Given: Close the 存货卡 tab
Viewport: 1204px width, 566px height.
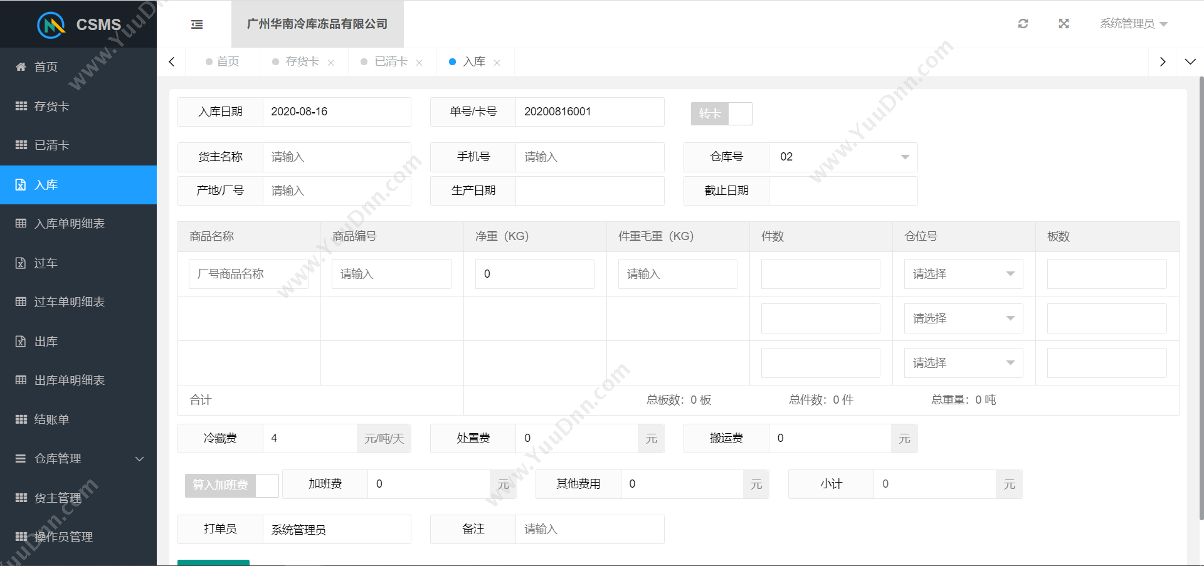Looking at the screenshot, I should (330, 63).
